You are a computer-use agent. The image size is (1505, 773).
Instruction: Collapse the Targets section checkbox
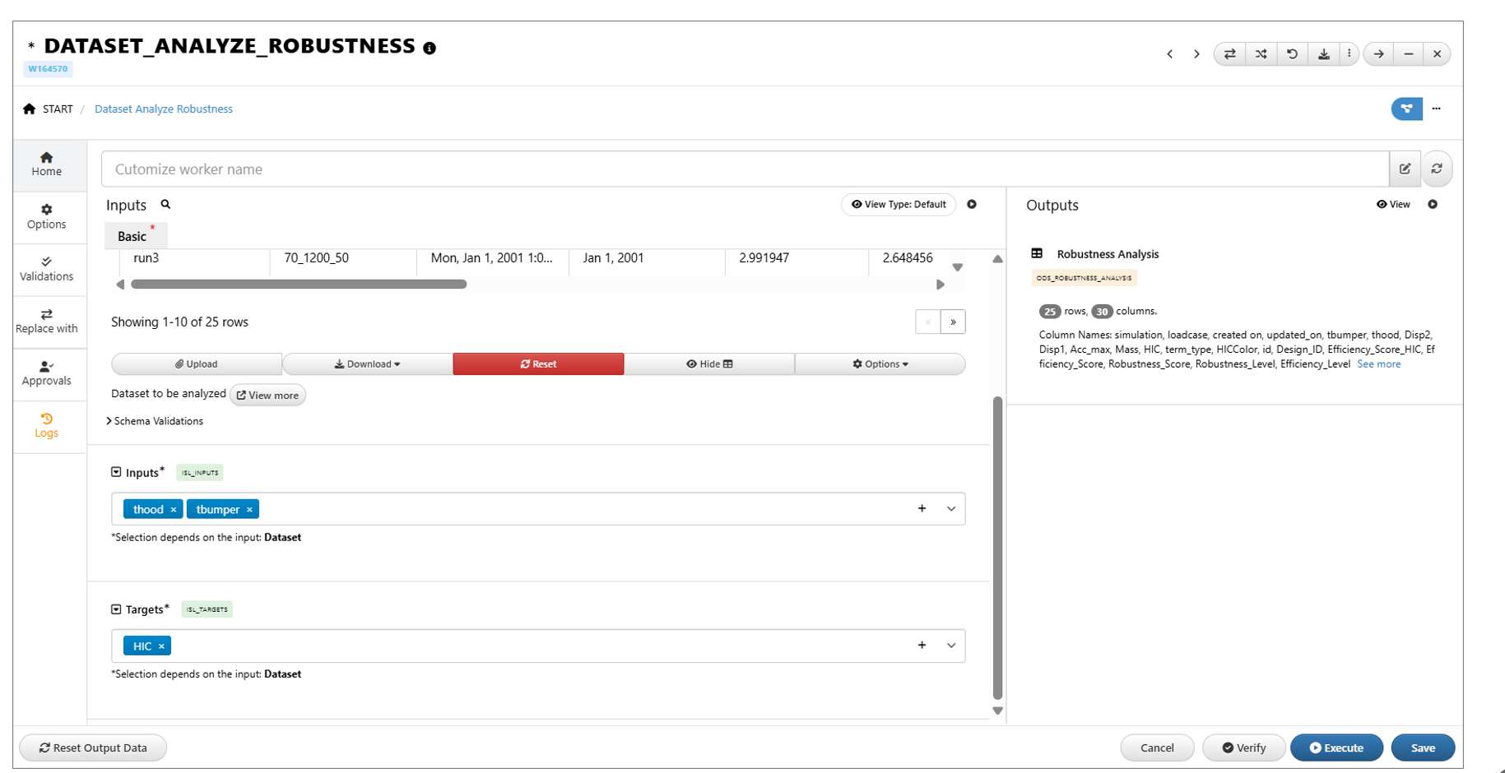[116, 609]
